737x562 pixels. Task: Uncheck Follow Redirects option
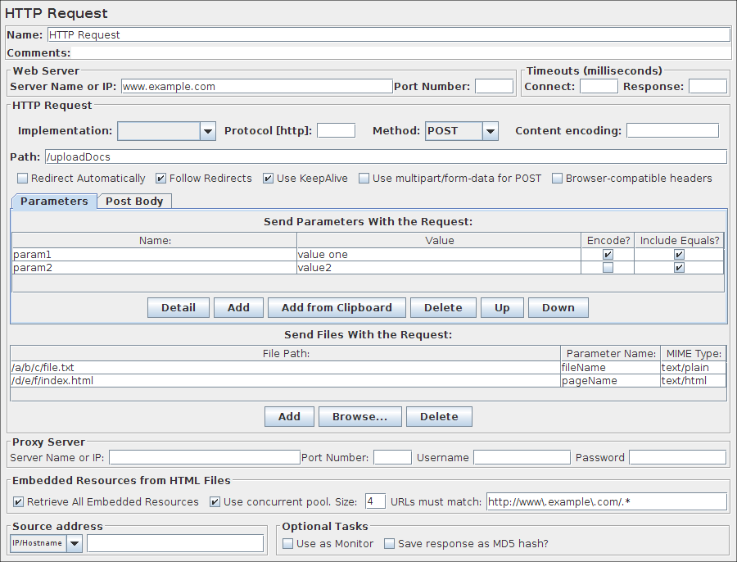point(161,179)
